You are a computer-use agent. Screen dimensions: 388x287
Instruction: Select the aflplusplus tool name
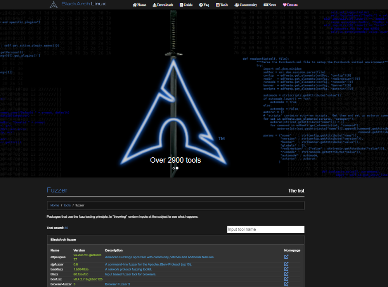58,257
